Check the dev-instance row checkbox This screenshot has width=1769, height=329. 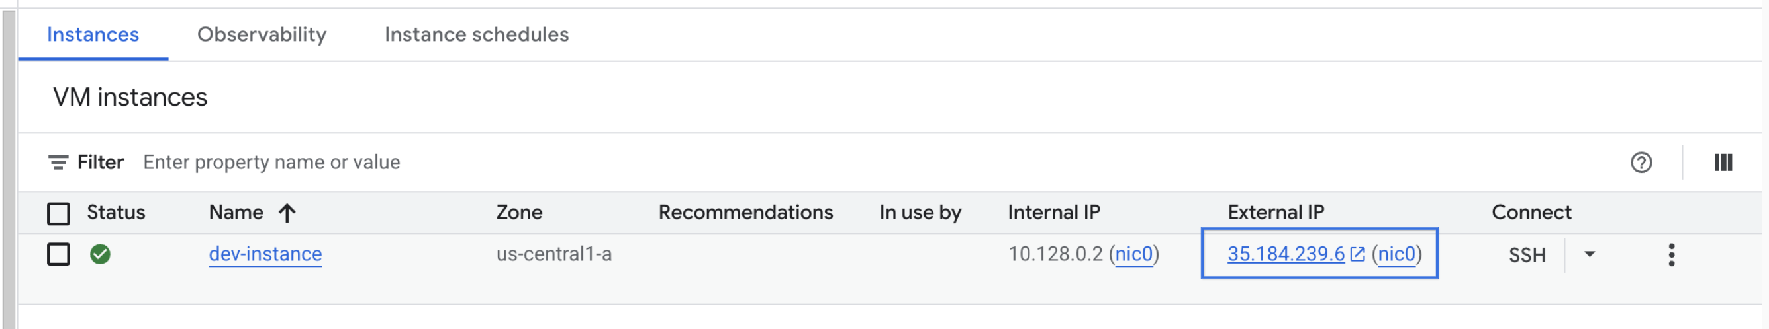58,254
